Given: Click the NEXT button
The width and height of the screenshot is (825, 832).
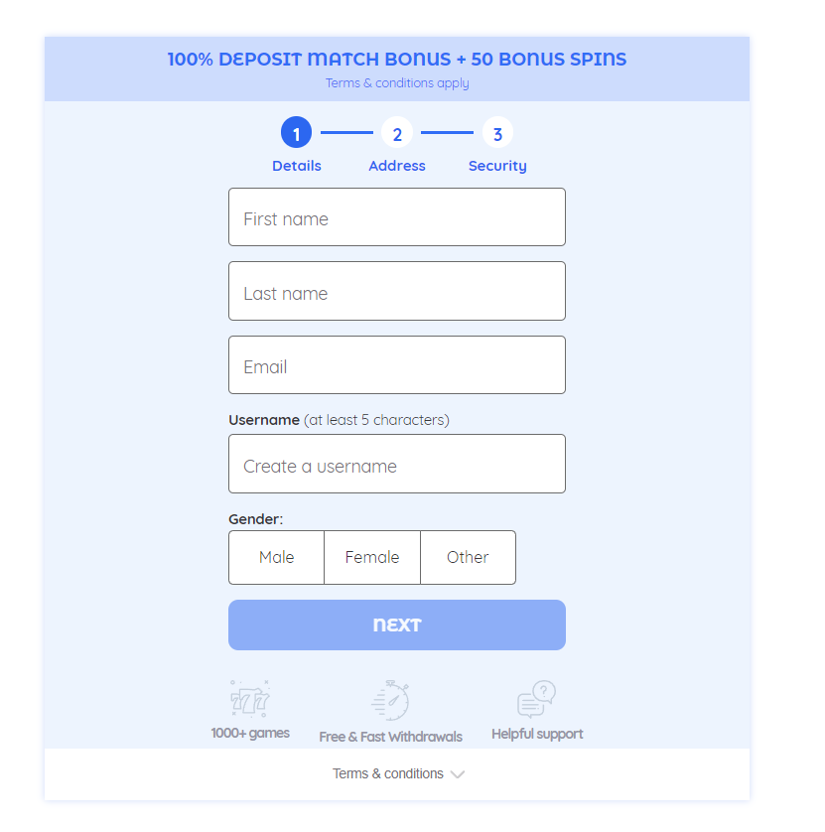Looking at the screenshot, I should [x=397, y=625].
